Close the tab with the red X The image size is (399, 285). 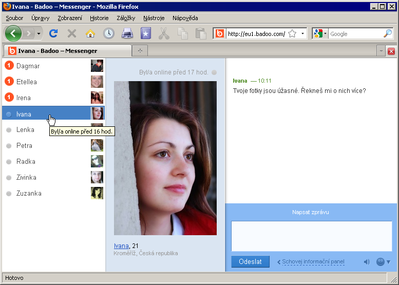391,51
